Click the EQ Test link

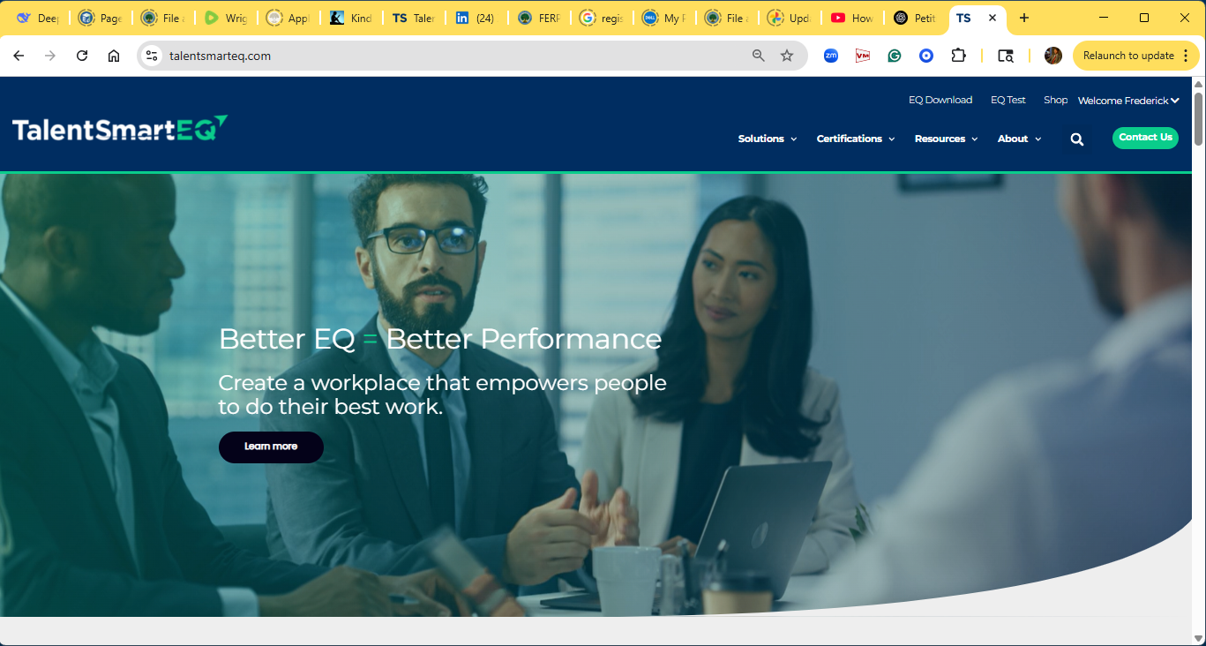click(x=1008, y=100)
